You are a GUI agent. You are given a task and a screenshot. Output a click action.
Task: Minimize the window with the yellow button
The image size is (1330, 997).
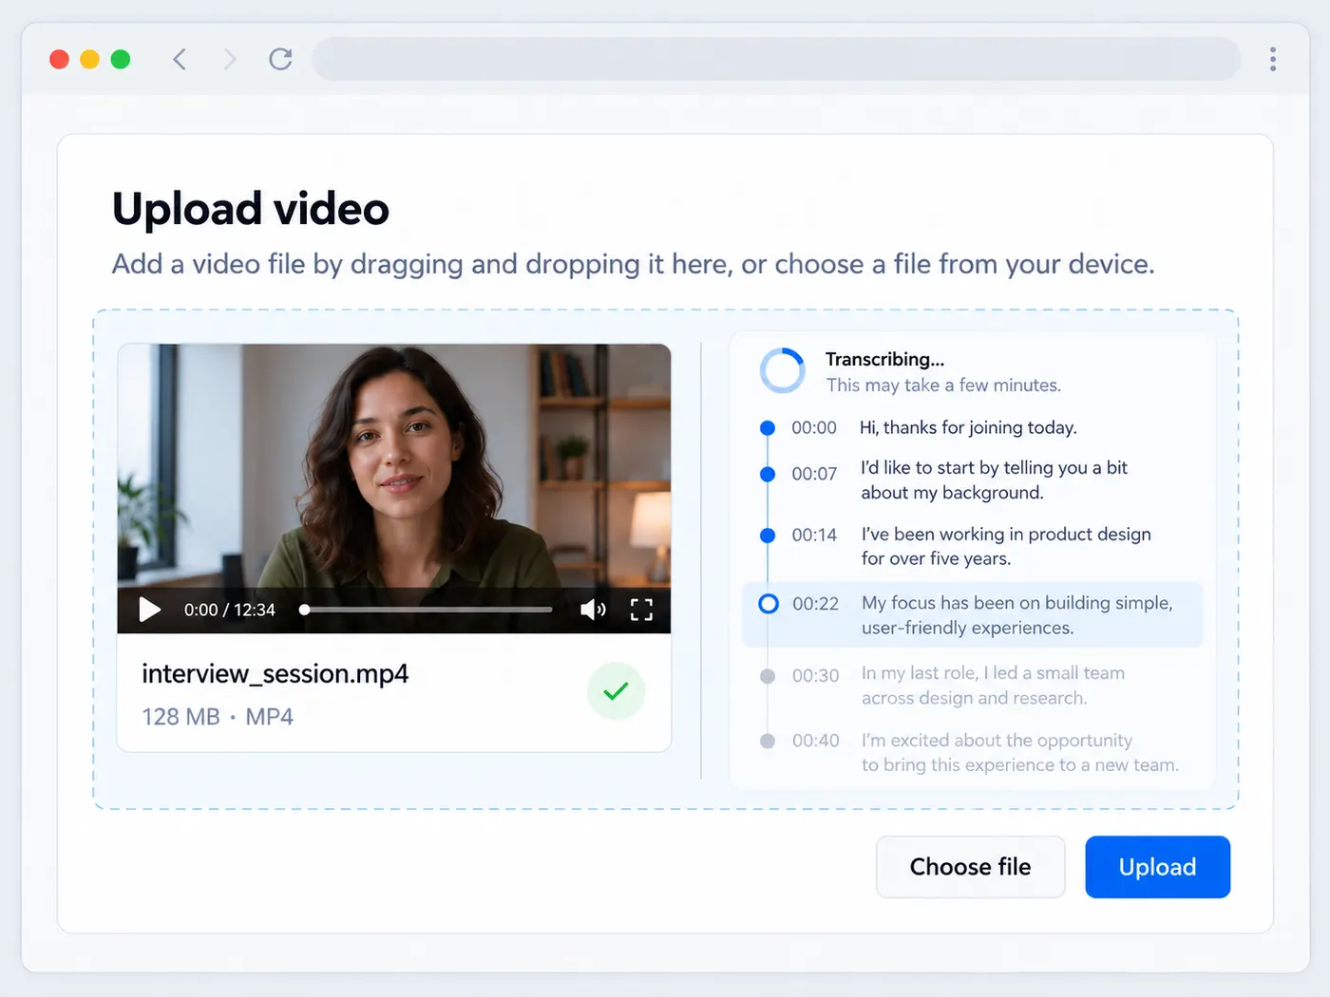tap(89, 60)
